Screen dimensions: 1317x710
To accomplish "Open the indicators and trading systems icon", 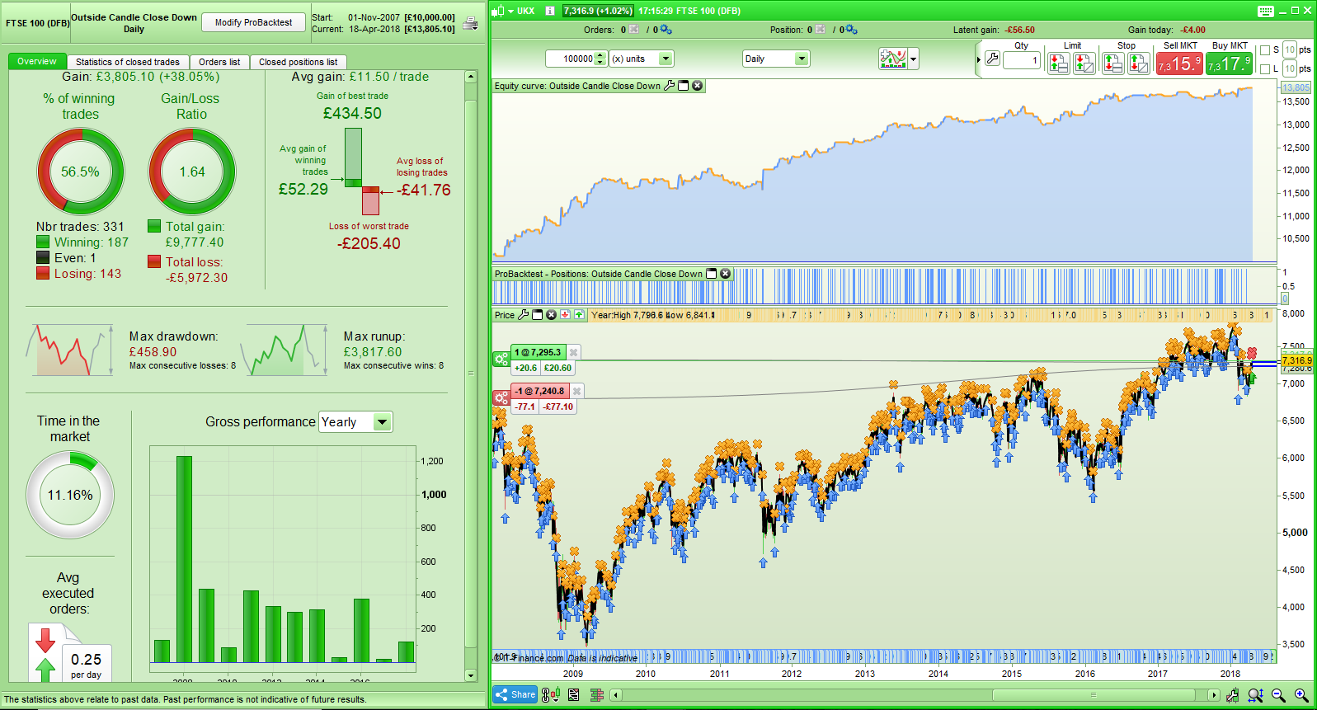I will (x=892, y=59).
